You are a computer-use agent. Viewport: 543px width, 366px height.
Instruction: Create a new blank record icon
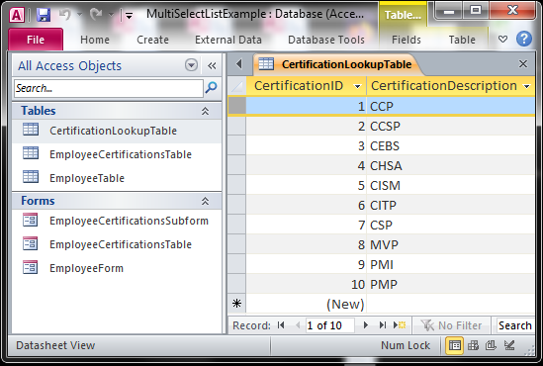coord(400,325)
